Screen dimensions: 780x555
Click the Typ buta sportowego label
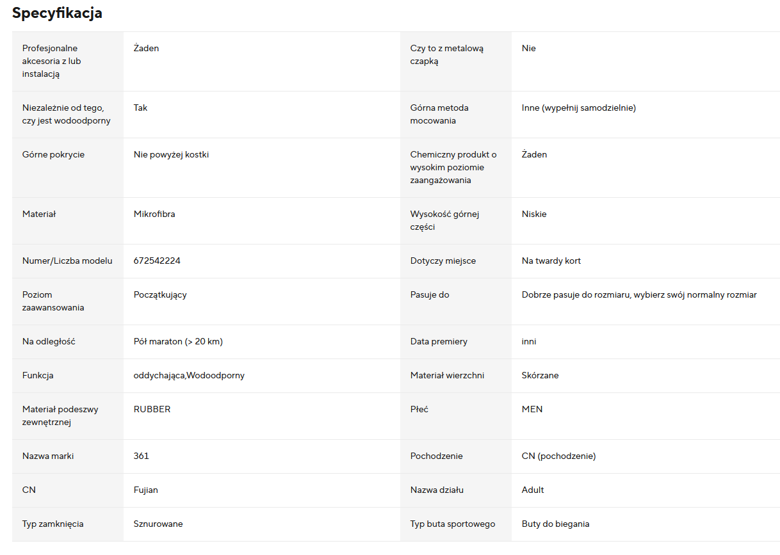point(453,524)
